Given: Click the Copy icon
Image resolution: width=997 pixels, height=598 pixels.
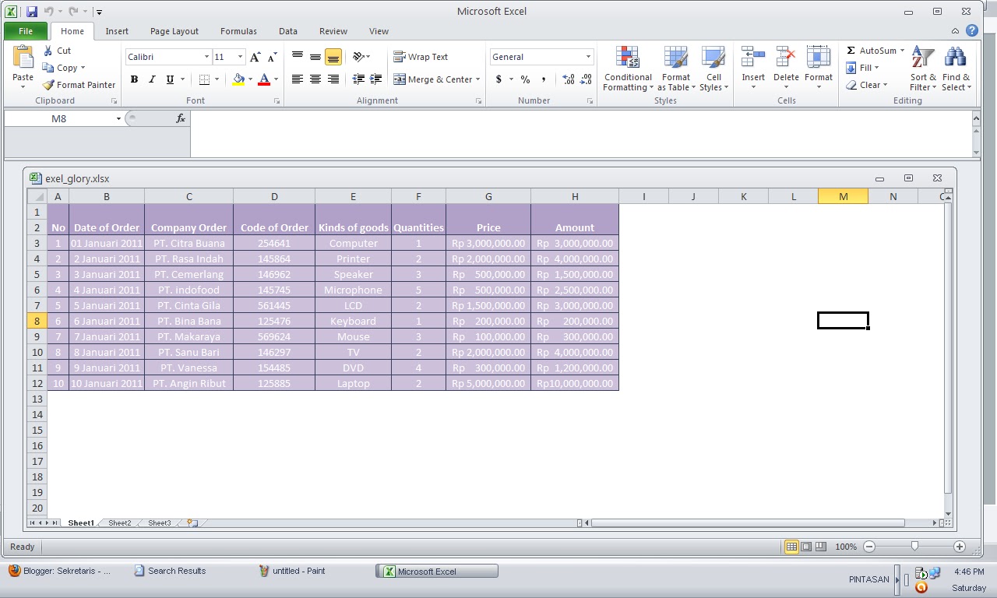Looking at the screenshot, I should pyautogui.click(x=48, y=68).
